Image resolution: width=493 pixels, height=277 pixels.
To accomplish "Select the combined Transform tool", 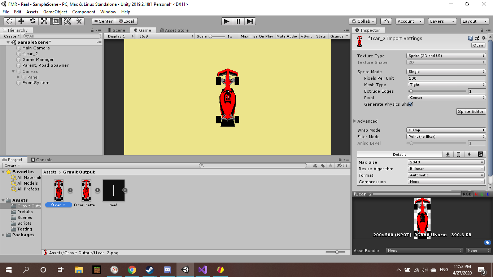I will click(67, 21).
